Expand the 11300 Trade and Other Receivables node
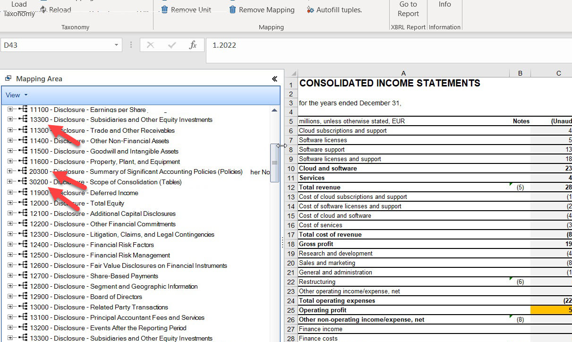Viewport: 572px width, 342px height. [x=10, y=130]
